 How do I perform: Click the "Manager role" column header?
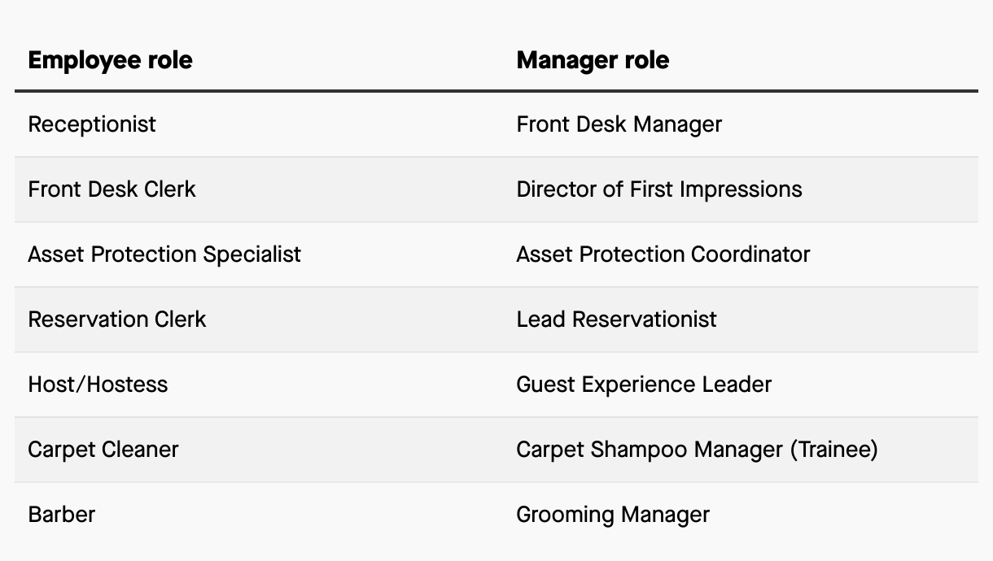(593, 60)
